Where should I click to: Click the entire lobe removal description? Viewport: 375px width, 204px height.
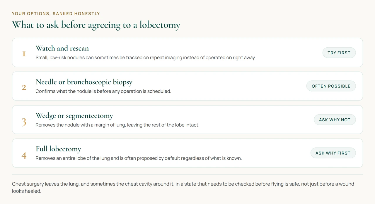click(x=139, y=158)
